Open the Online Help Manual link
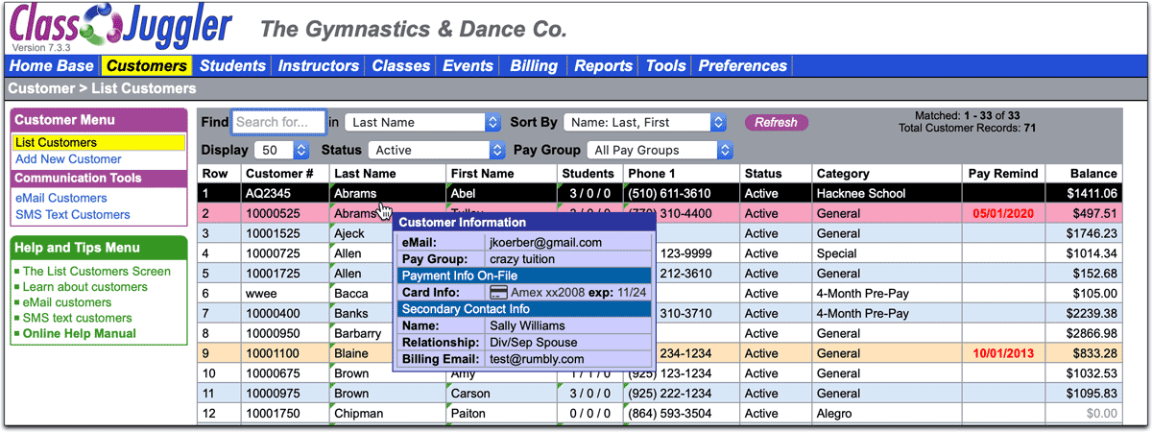 coord(80,333)
